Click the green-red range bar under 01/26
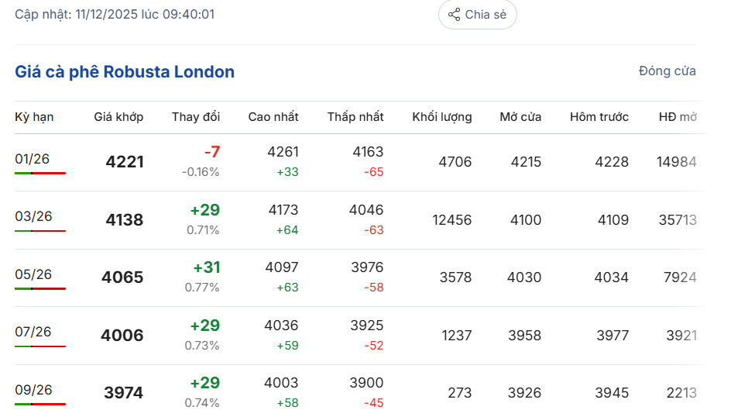Screen dimensions: 738x417 [40, 173]
